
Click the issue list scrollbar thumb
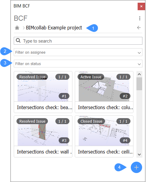pyautogui.click(x=139, y=84)
